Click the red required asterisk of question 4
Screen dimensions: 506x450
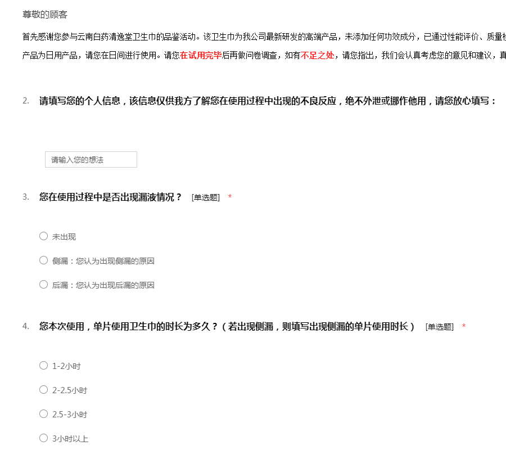464,327
